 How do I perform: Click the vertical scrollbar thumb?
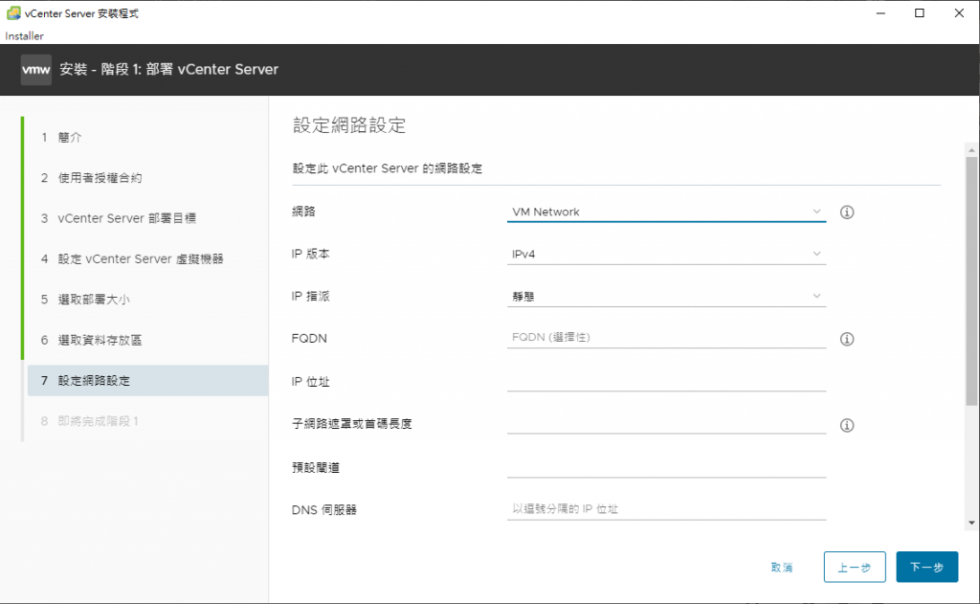(971, 281)
